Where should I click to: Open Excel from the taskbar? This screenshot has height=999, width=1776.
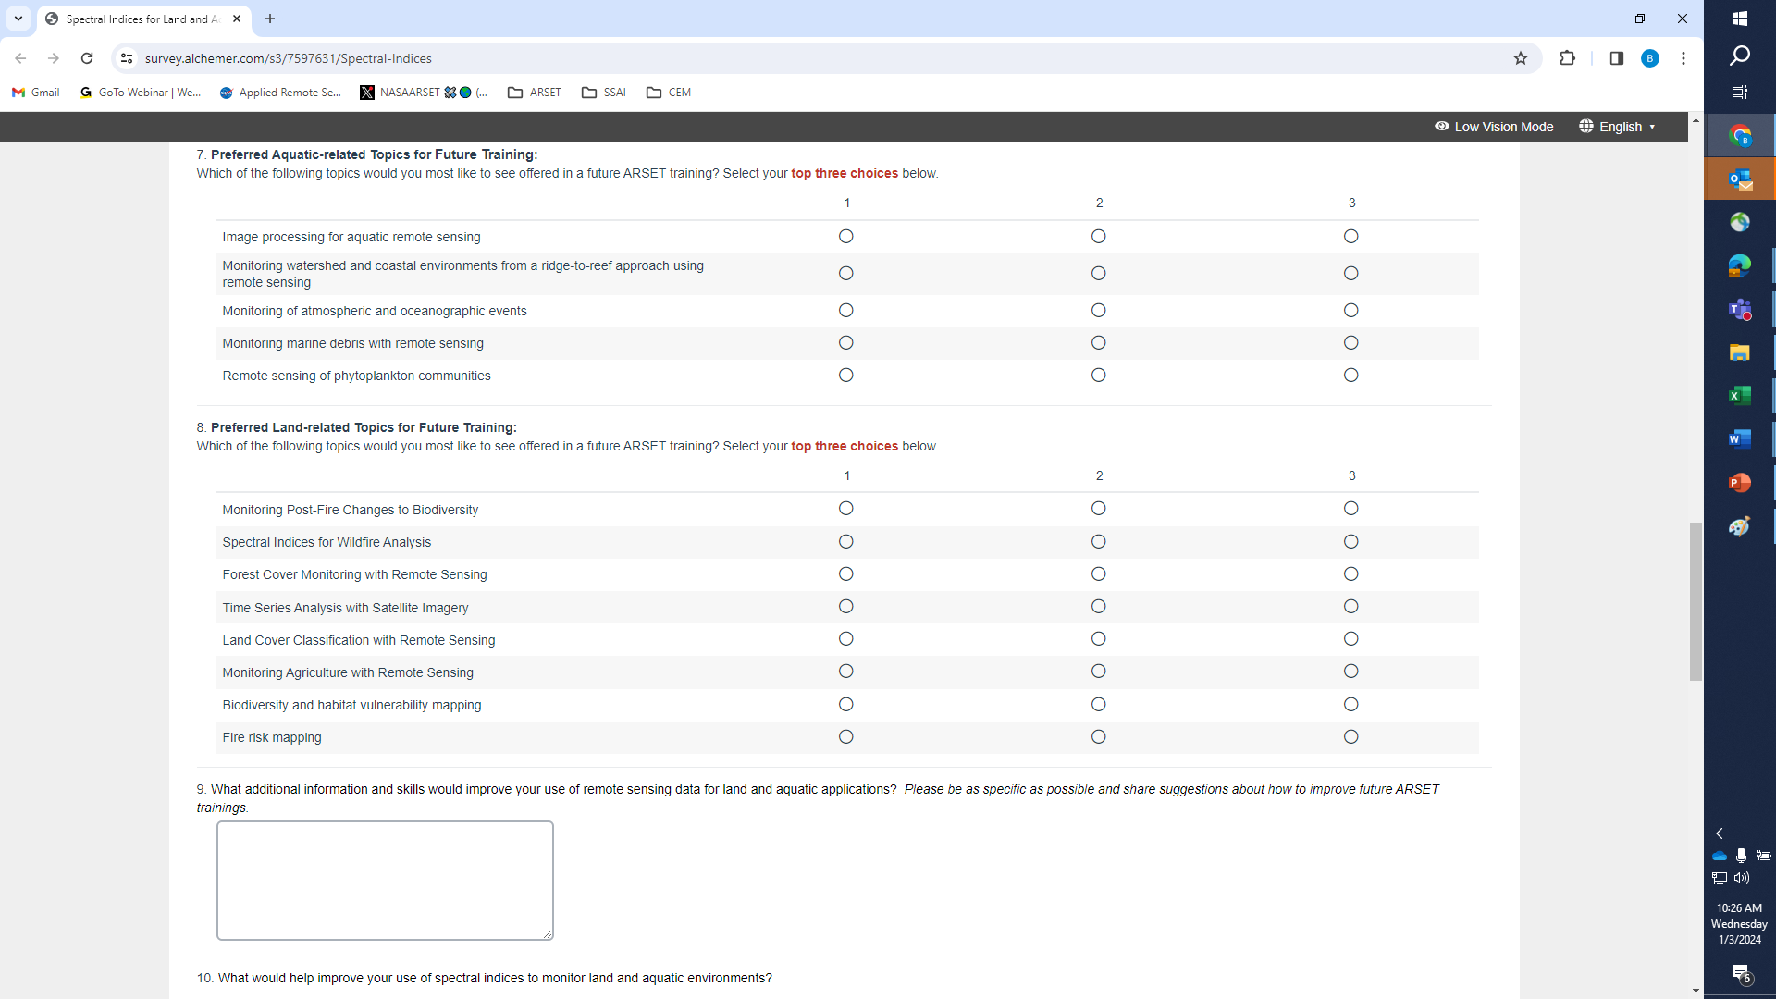(1739, 396)
